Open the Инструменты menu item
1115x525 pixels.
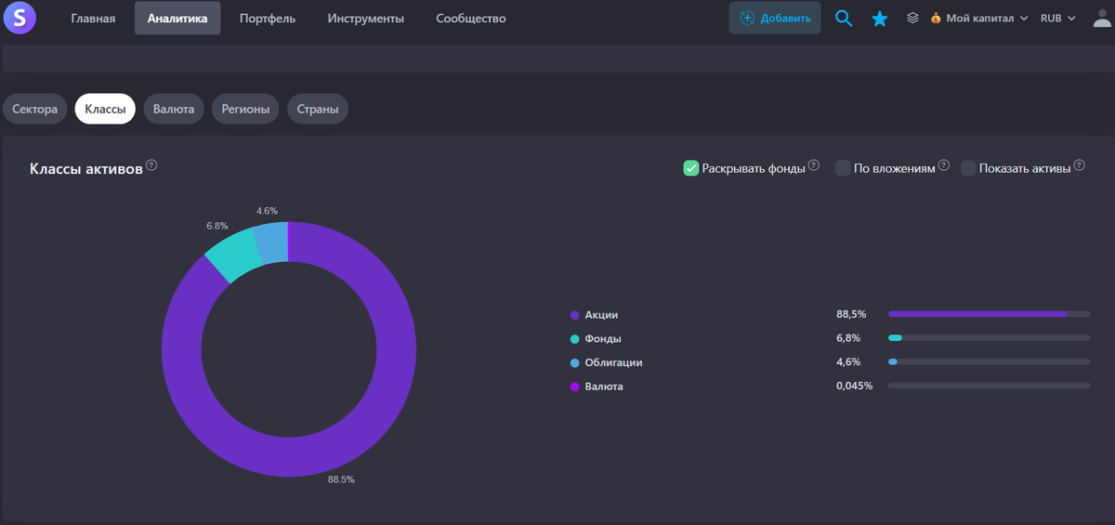(x=366, y=19)
